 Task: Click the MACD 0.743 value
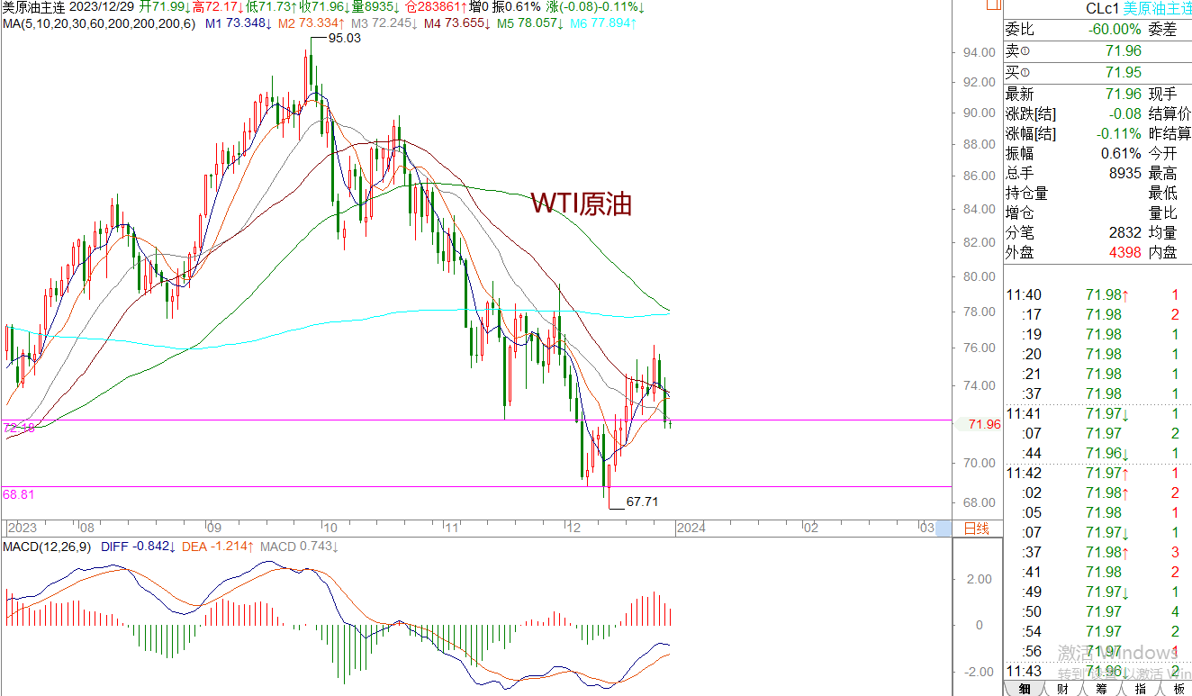point(298,547)
